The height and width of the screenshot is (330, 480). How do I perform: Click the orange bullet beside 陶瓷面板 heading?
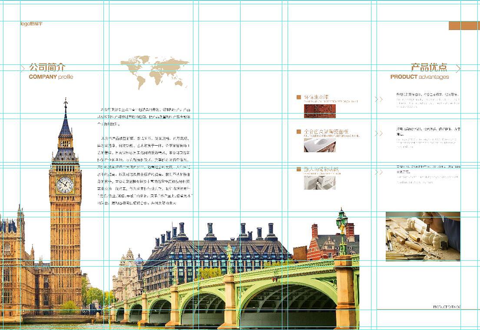coord(299,131)
